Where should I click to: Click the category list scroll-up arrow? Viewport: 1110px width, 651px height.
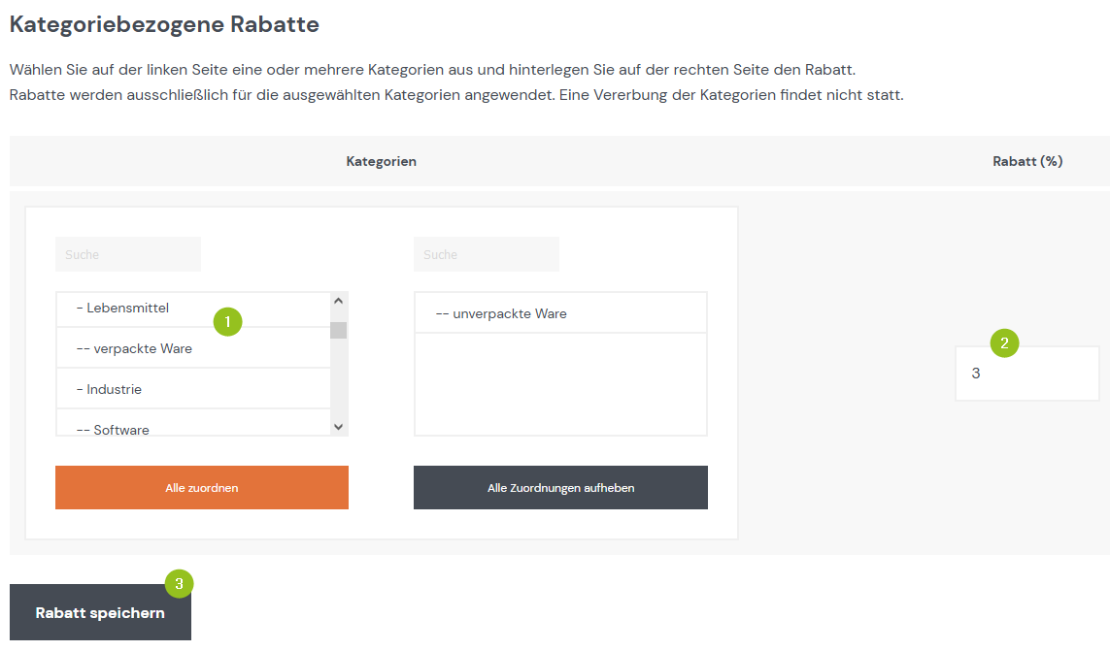tap(338, 301)
